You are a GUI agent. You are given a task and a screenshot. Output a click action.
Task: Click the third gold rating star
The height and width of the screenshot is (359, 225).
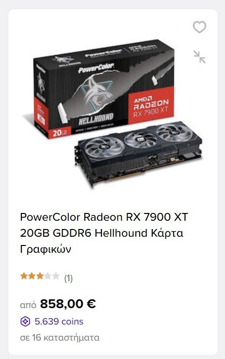coord(40,276)
